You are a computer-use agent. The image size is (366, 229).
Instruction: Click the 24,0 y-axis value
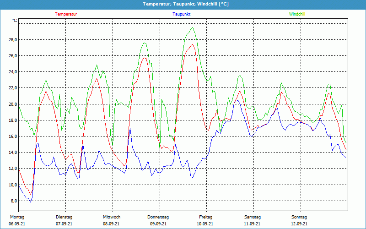pyautogui.click(x=13, y=72)
